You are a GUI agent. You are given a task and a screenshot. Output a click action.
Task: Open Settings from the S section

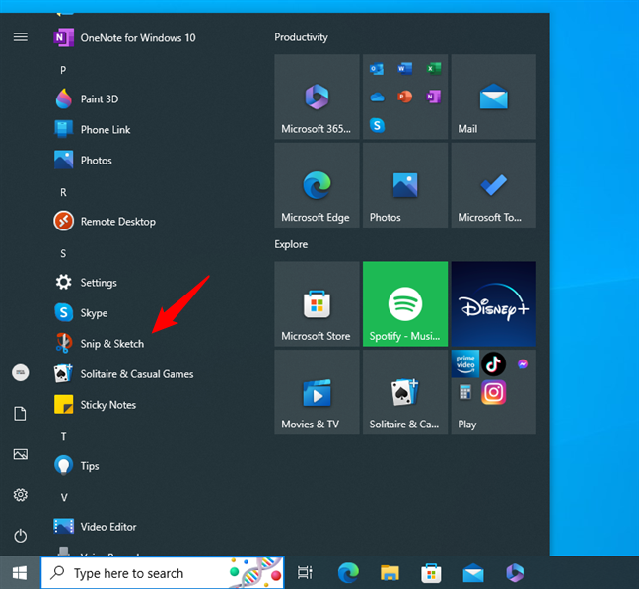pyautogui.click(x=86, y=282)
